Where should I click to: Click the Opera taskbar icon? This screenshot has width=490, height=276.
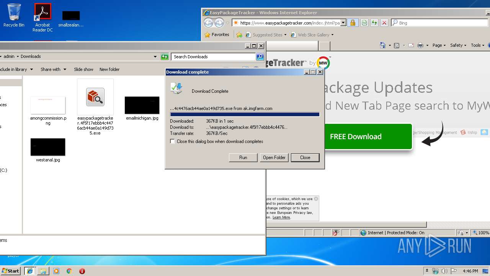(x=82, y=271)
